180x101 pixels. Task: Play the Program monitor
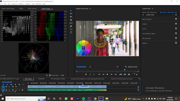[x=107, y=74]
